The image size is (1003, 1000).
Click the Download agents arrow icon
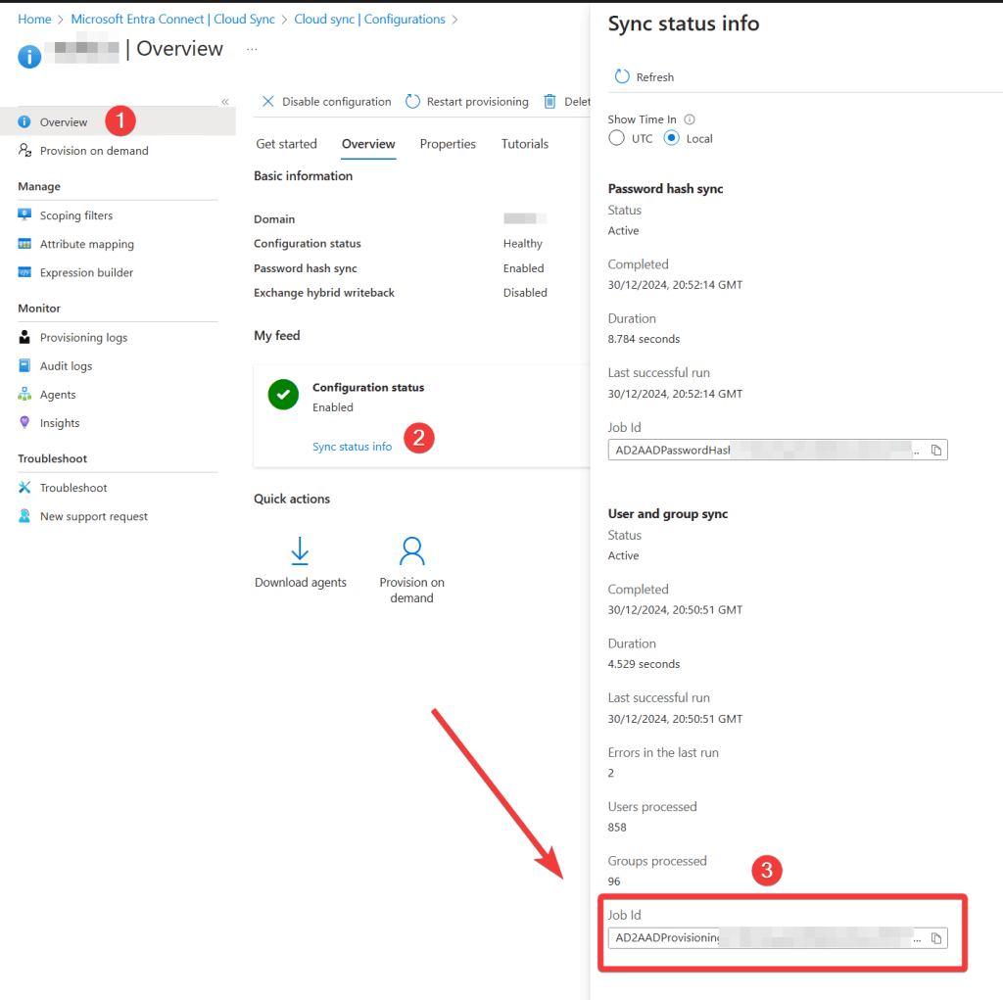301,551
